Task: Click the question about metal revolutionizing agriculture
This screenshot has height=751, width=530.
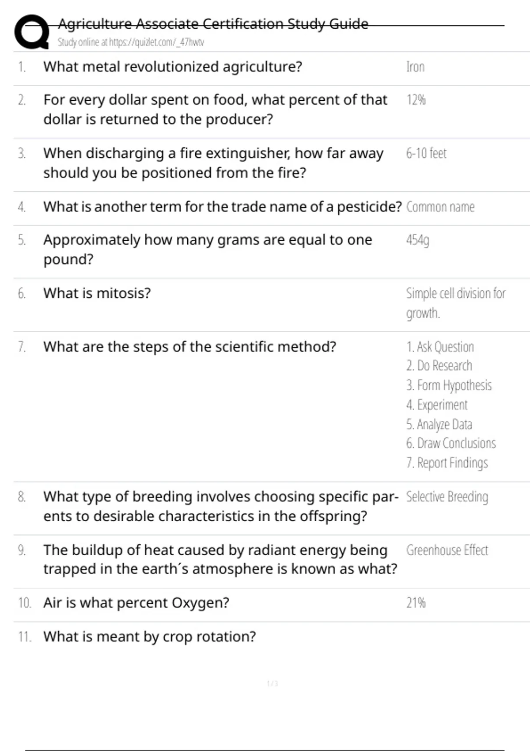Action: coord(173,67)
